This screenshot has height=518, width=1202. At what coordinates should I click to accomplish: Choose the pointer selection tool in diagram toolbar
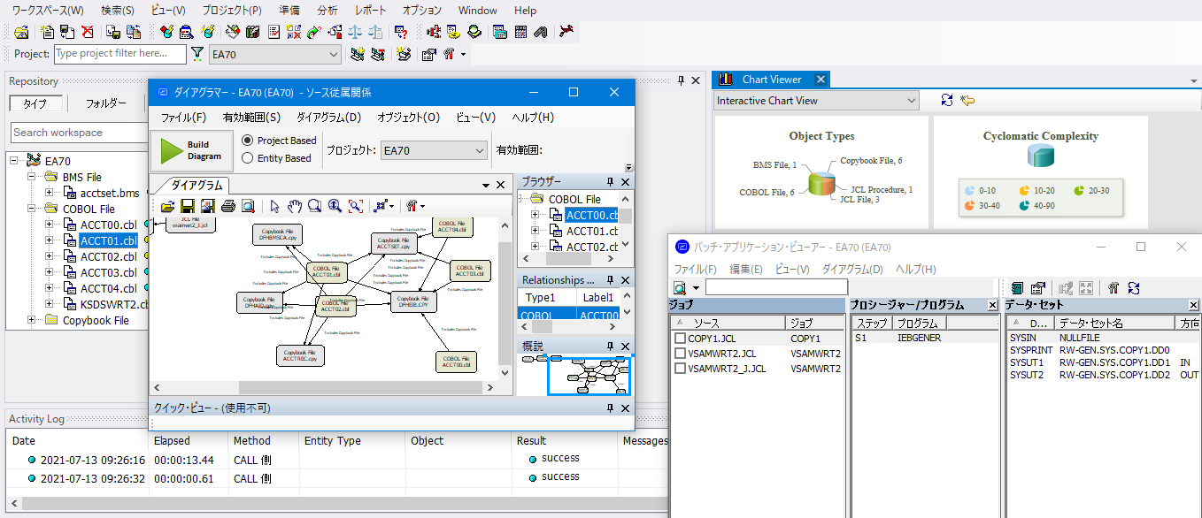tap(275, 206)
